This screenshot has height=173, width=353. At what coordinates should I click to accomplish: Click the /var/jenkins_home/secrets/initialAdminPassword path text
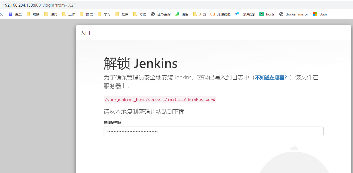(160, 99)
